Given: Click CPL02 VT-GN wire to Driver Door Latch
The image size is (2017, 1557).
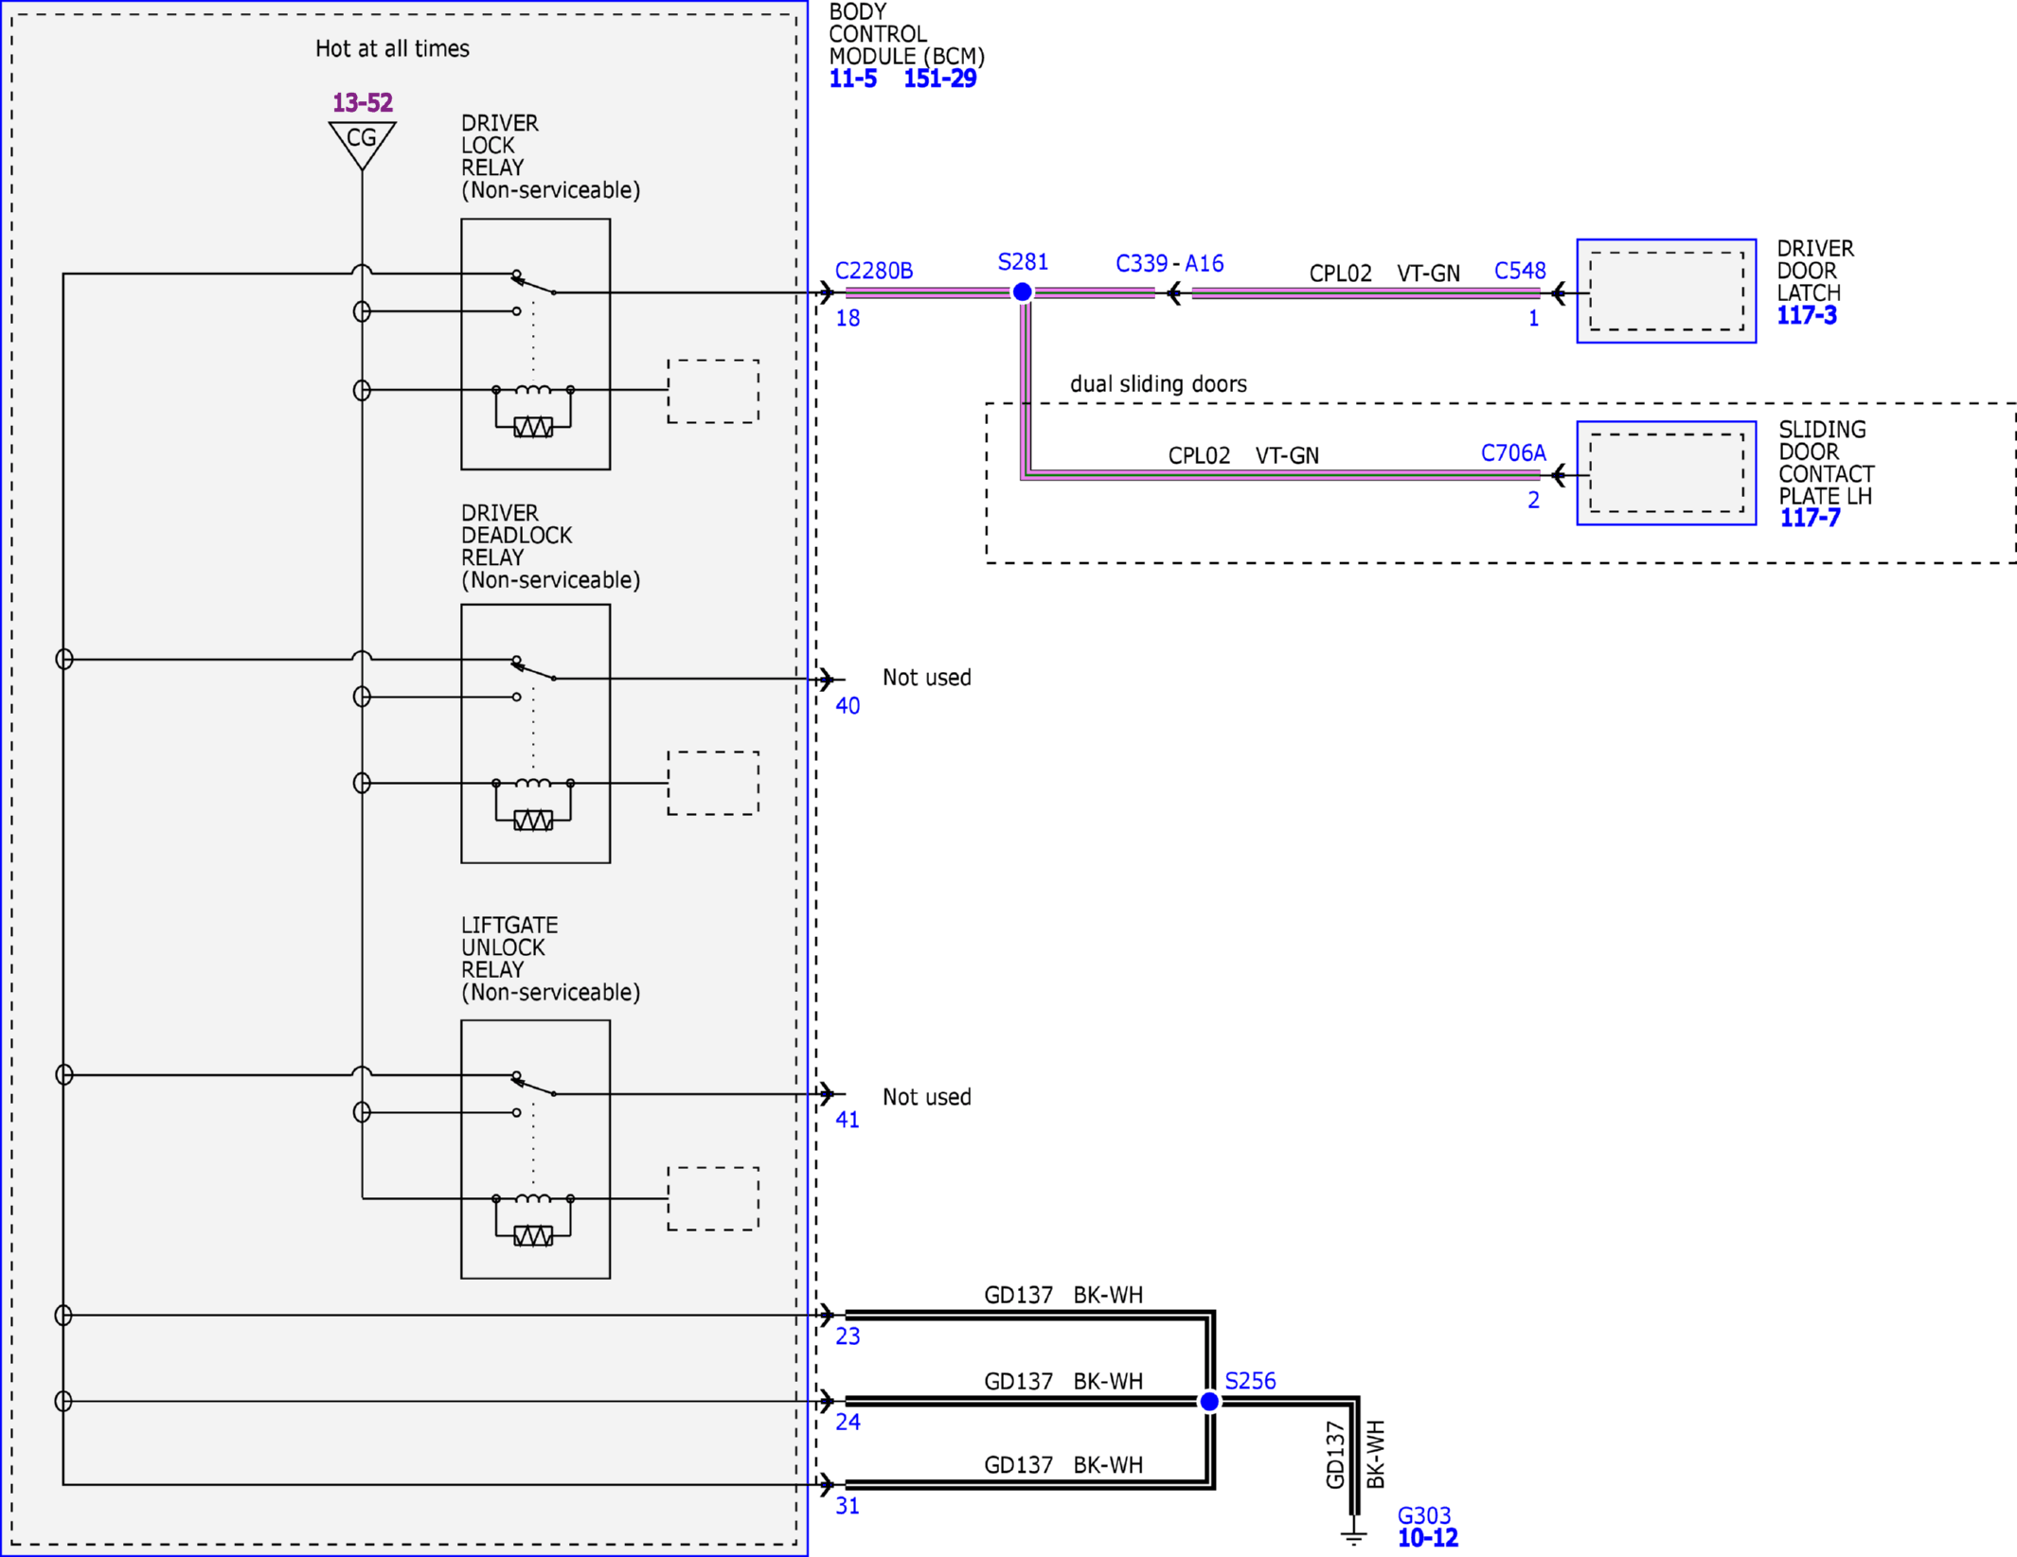Looking at the screenshot, I should coord(1366,293).
